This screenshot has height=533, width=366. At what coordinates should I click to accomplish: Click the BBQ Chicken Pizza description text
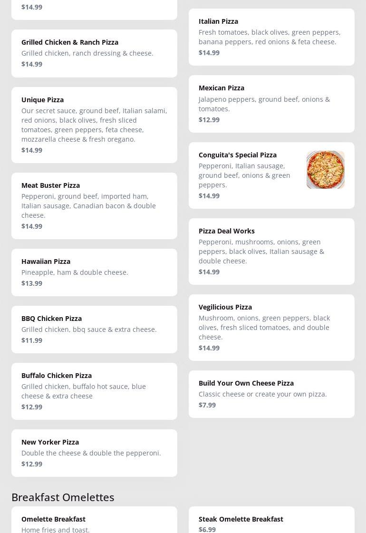pyautogui.click(x=89, y=329)
